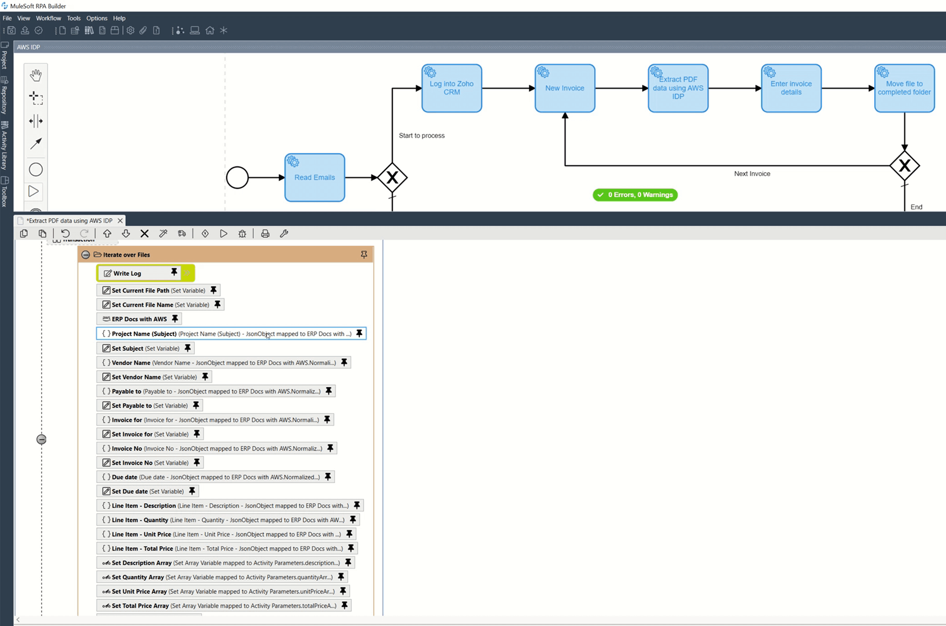This screenshot has height=626, width=946.
Task: Click the upload/publish icon in the top toolbar
Action: click(25, 31)
